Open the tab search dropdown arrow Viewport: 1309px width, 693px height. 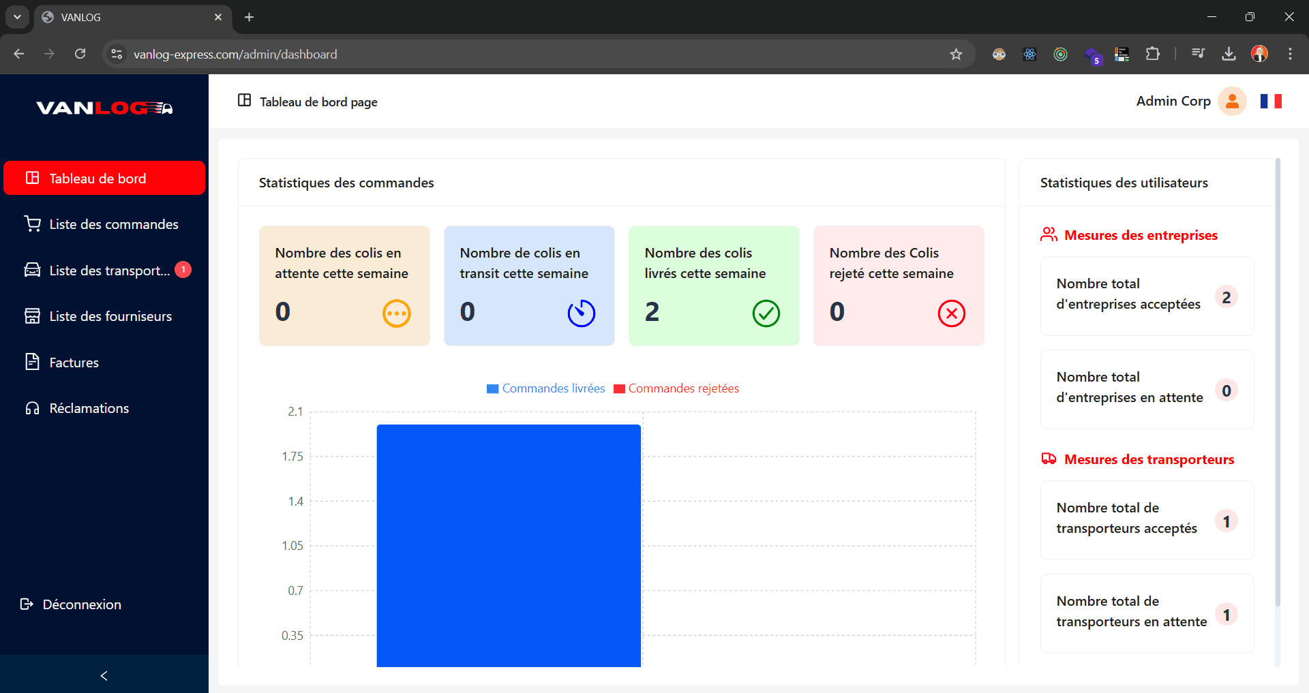(x=17, y=17)
